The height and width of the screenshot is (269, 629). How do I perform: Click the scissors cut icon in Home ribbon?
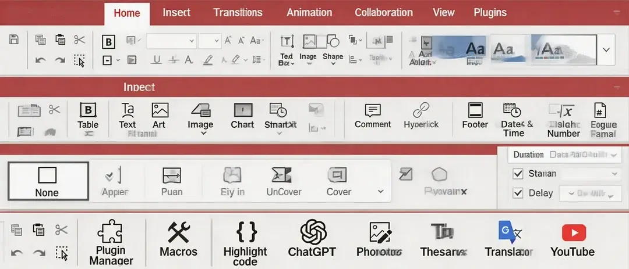coord(79,40)
